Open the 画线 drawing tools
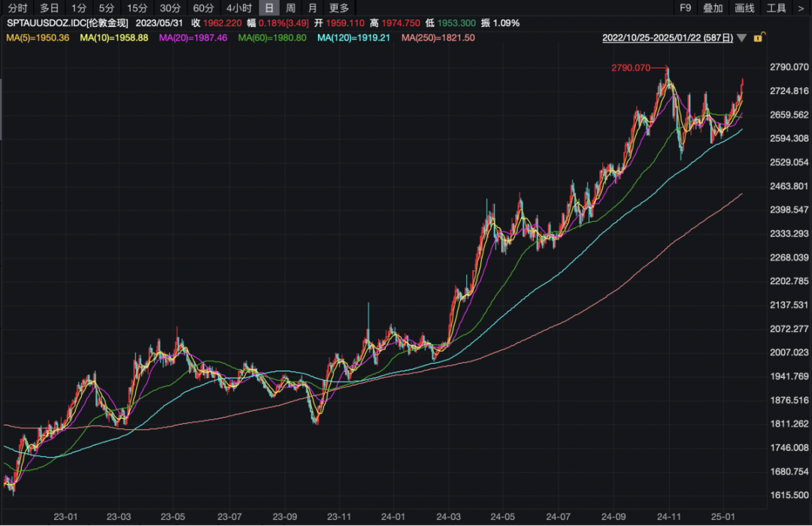 pyautogui.click(x=744, y=8)
